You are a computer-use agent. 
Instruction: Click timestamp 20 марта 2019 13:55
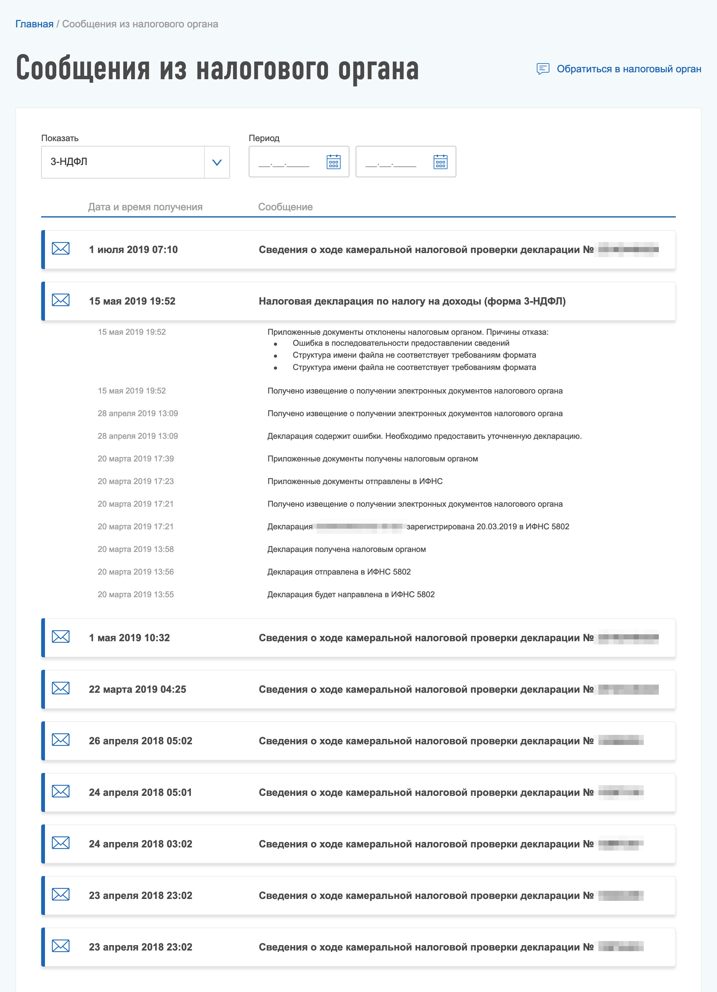[x=136, y=594]
